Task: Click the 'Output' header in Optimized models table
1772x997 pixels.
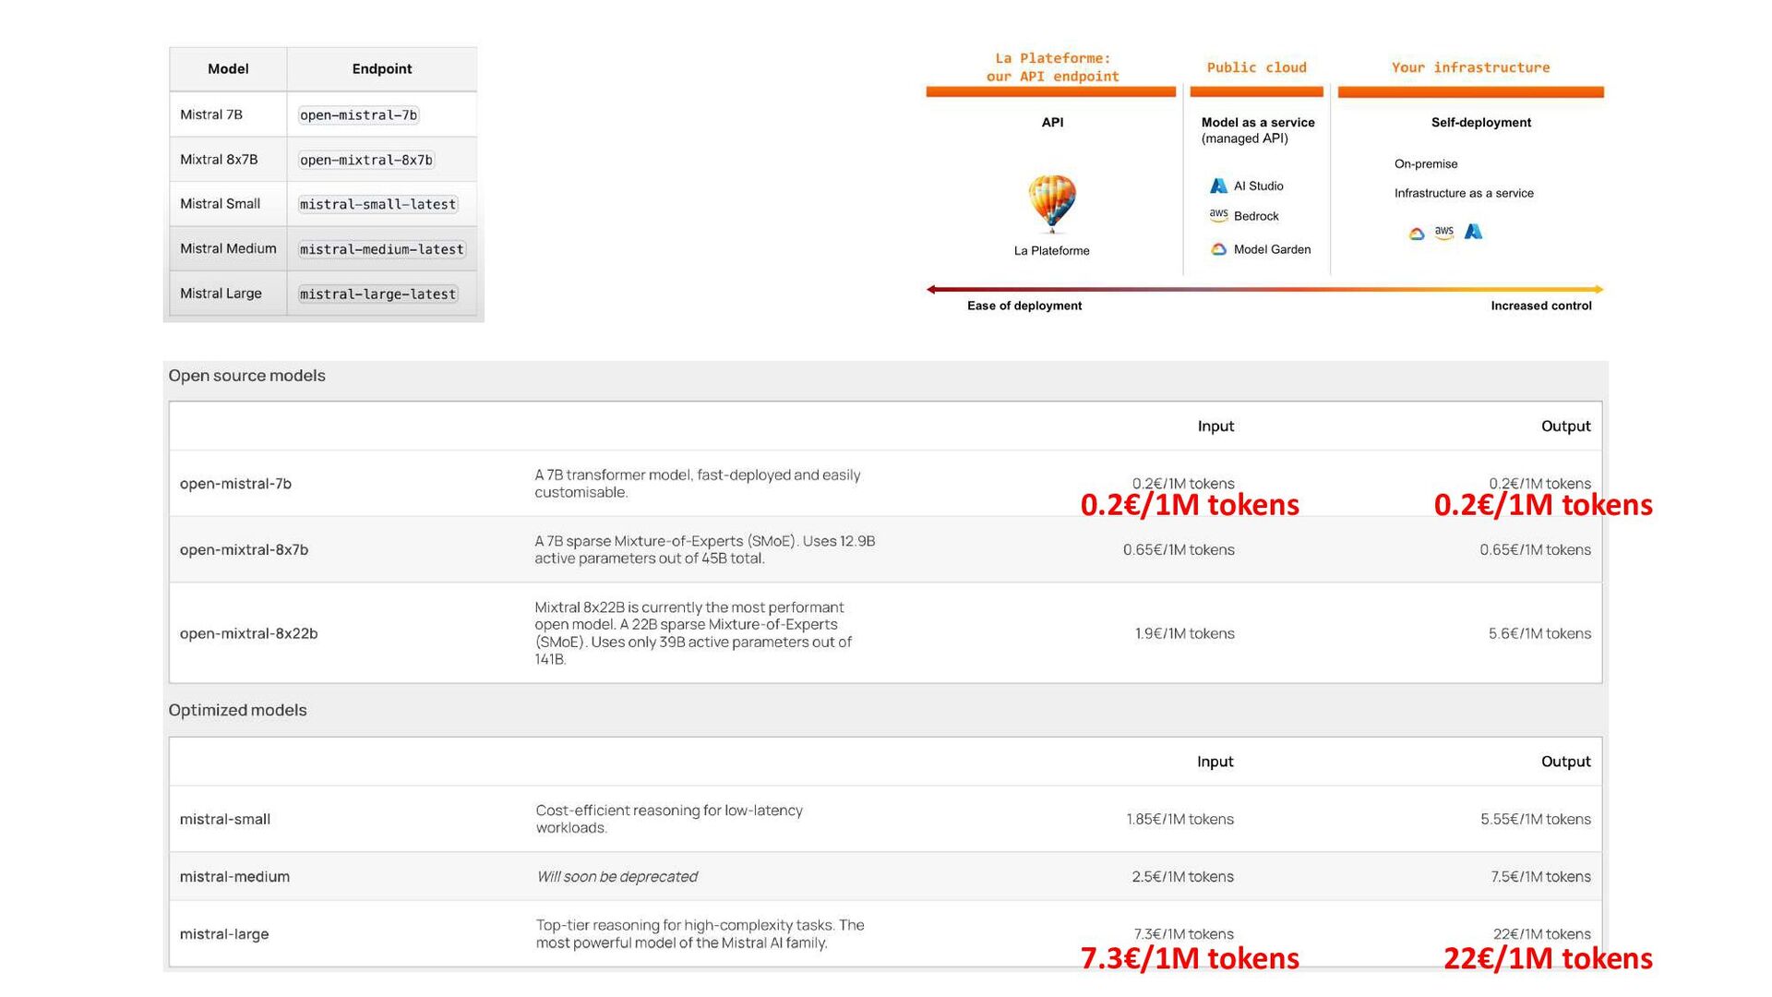Action: 1566,762
